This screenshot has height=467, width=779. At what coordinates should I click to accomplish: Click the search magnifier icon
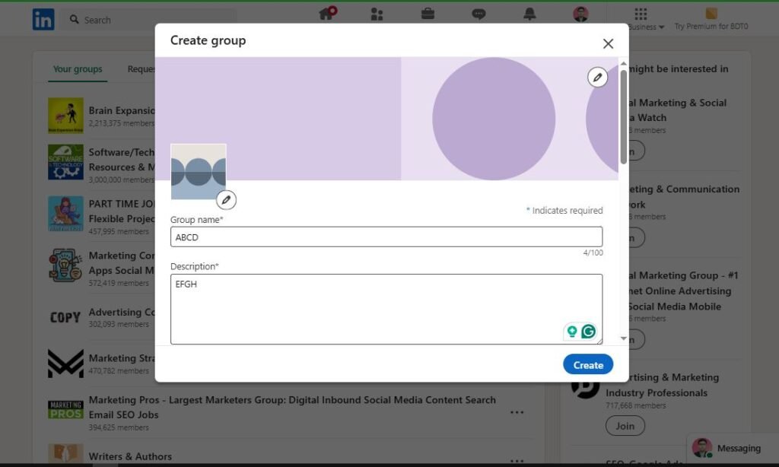[74, 19]
